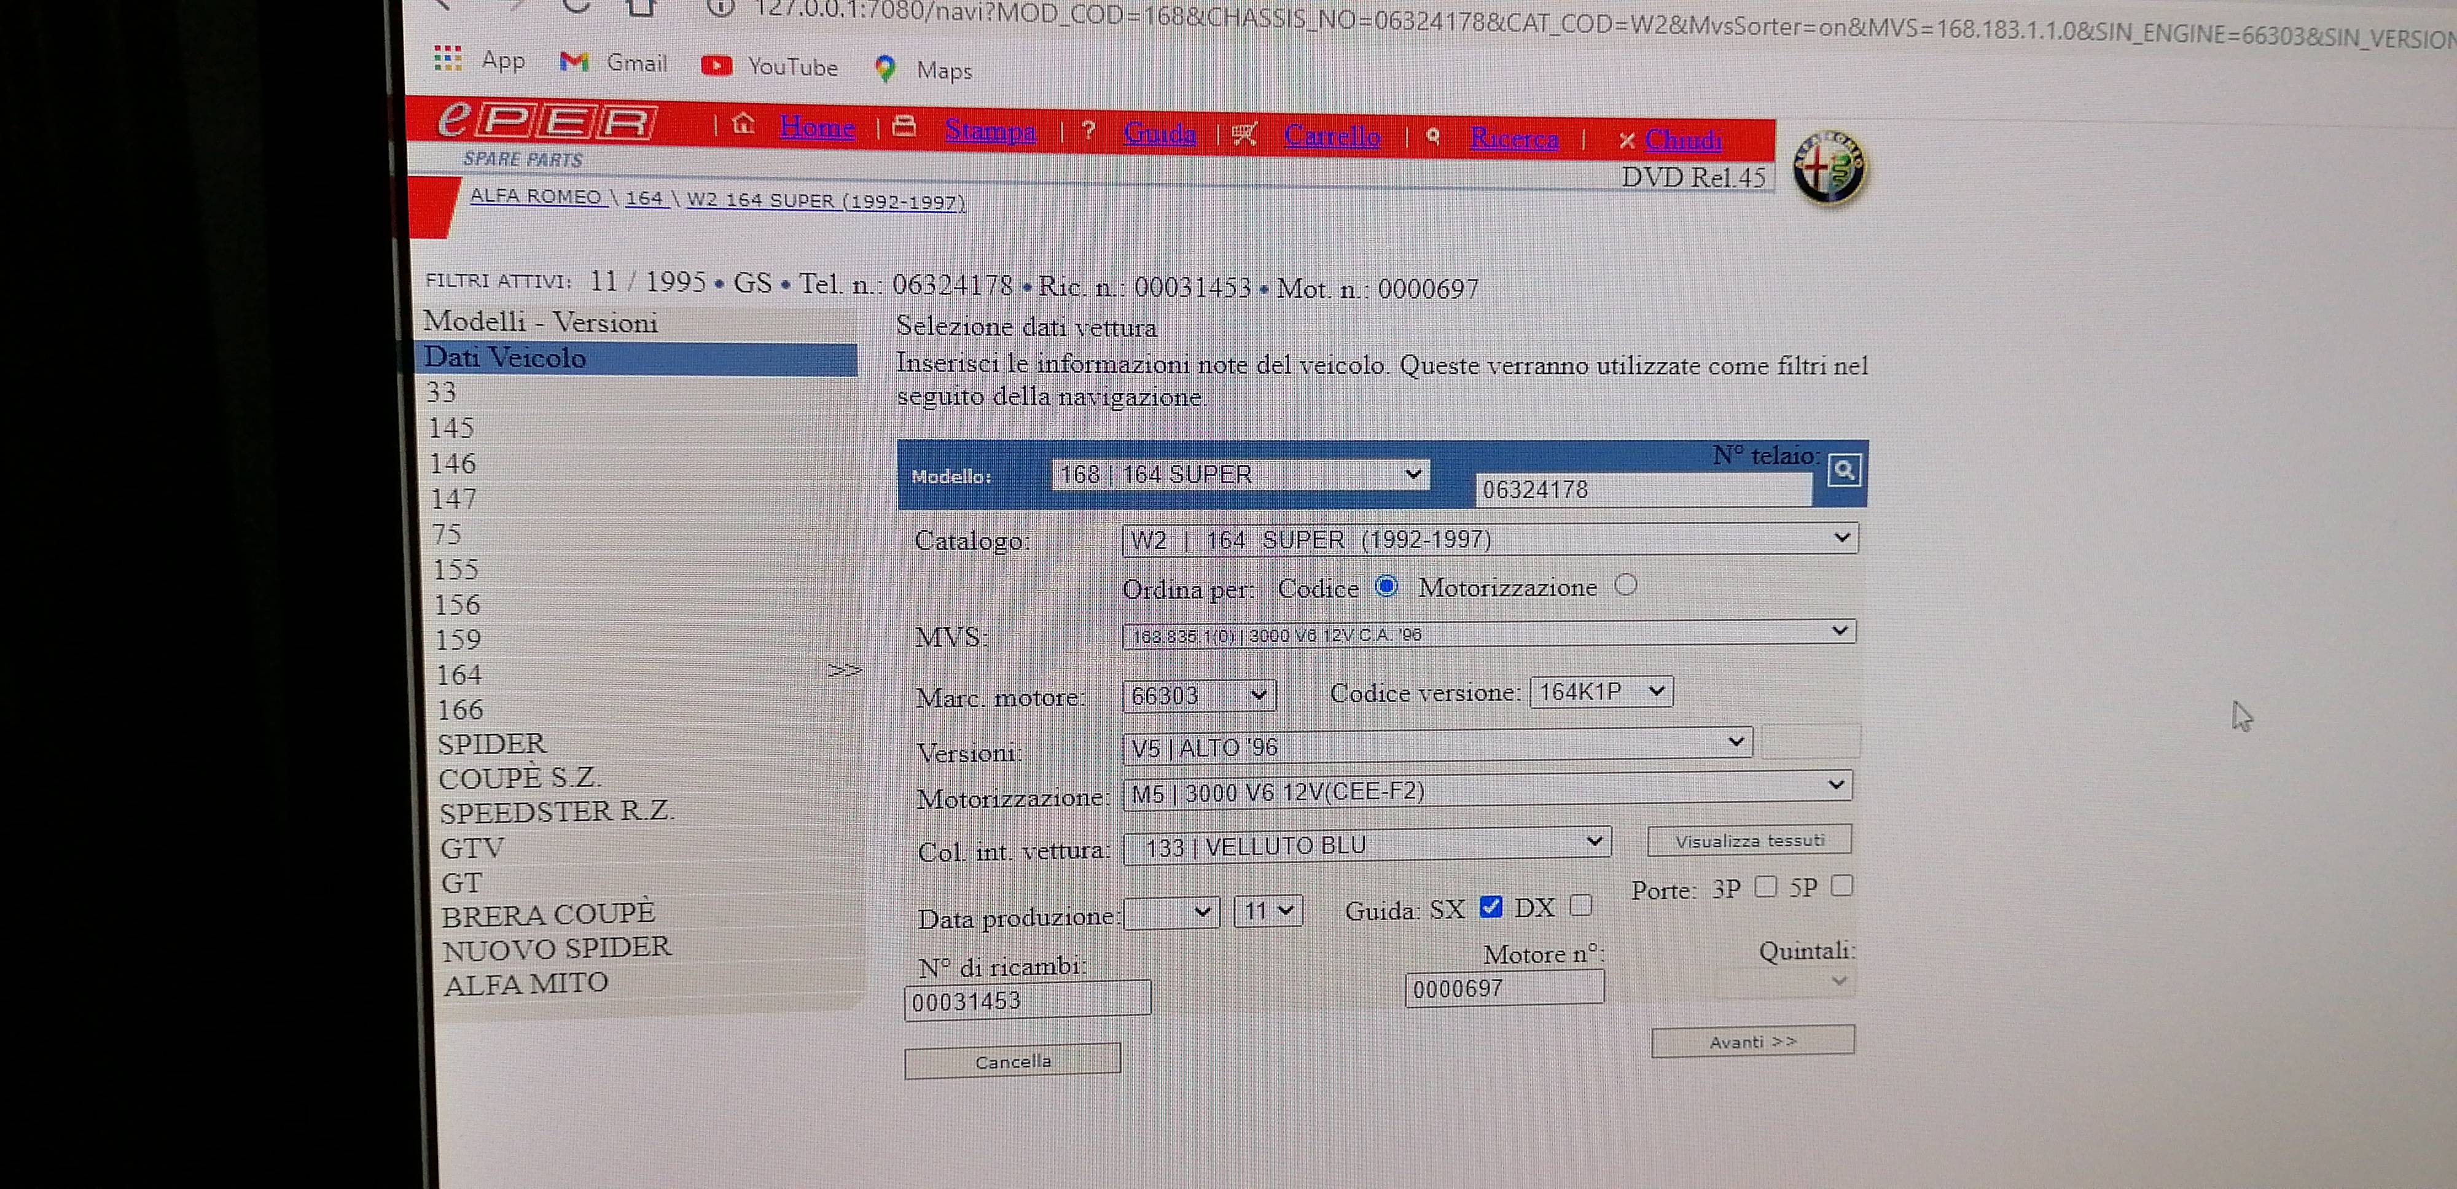Open the empty Data produzione year dropdown
The image size is (2457, 1189).
1171,913
